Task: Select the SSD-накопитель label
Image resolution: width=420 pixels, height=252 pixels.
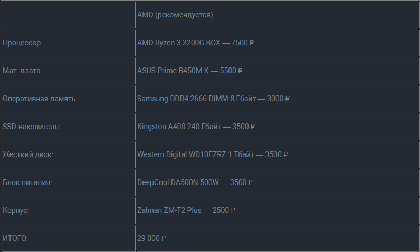Action: [69, 127]
